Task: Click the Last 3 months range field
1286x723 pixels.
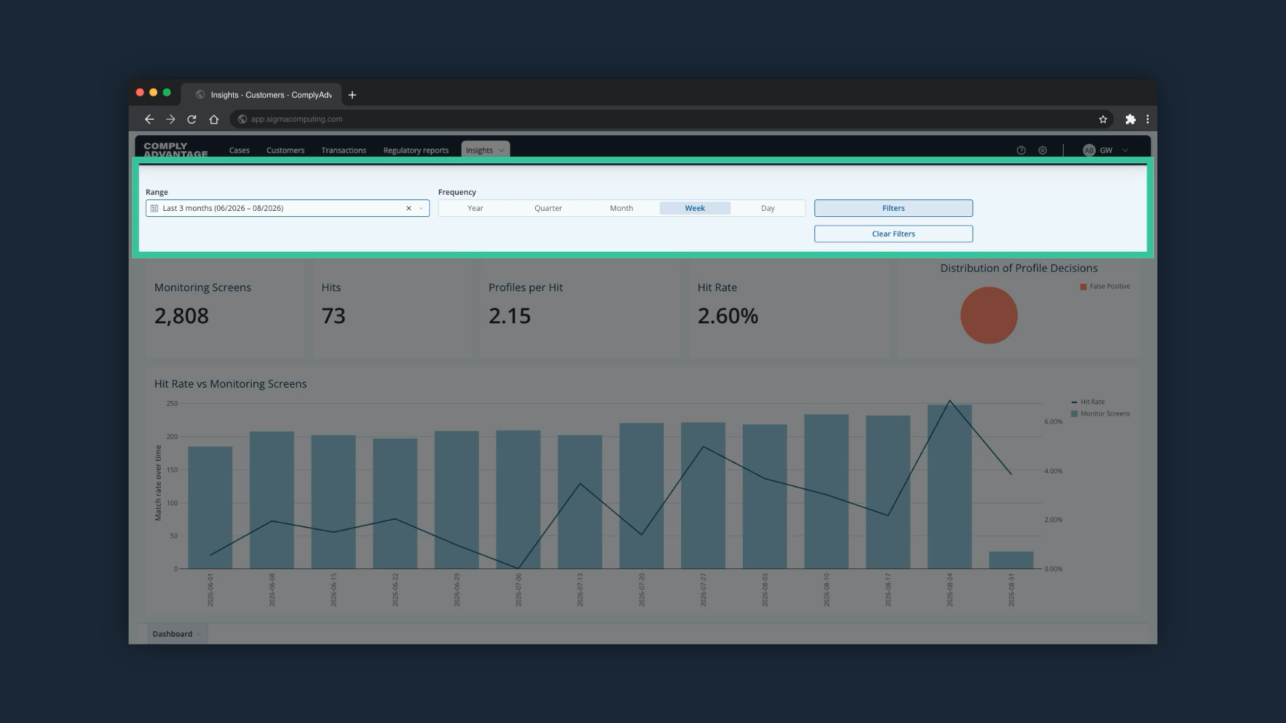Action: pyautogui.click(x=287, y=208)
